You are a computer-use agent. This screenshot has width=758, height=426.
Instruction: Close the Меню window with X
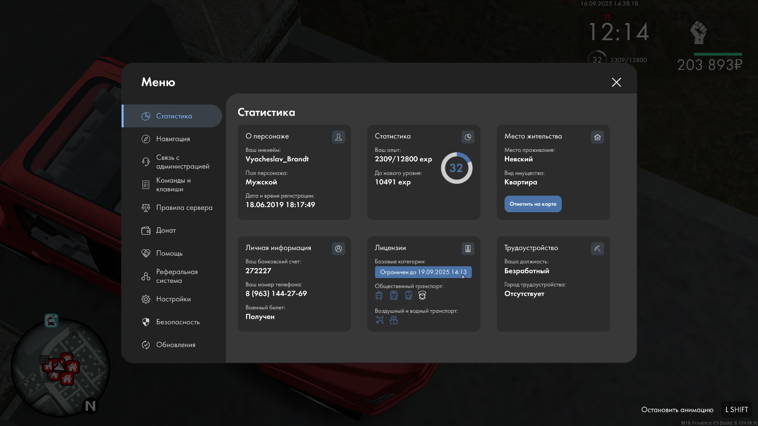(616, 82)
